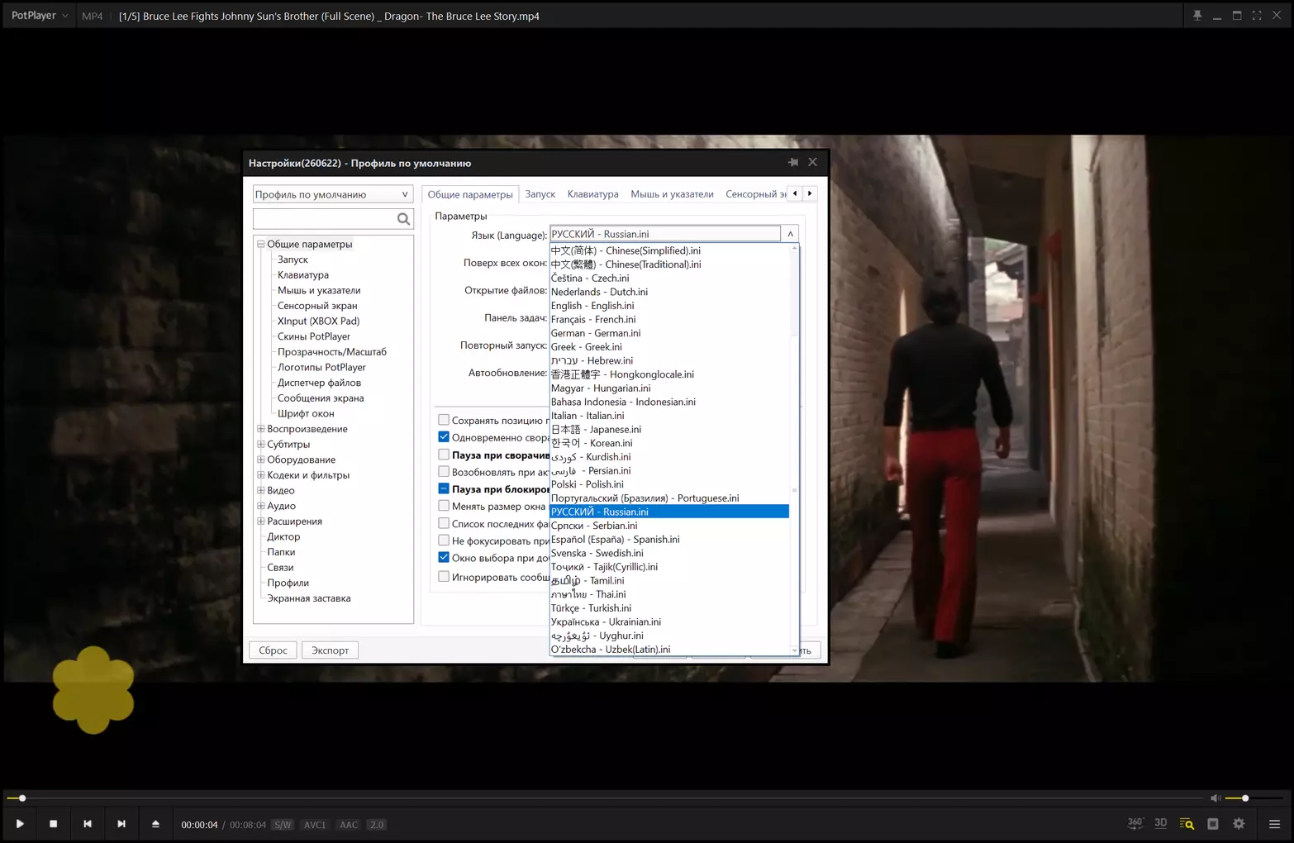
Task: Go to 'Экранная заставка' settings page
Action: (x=308, y=598)
